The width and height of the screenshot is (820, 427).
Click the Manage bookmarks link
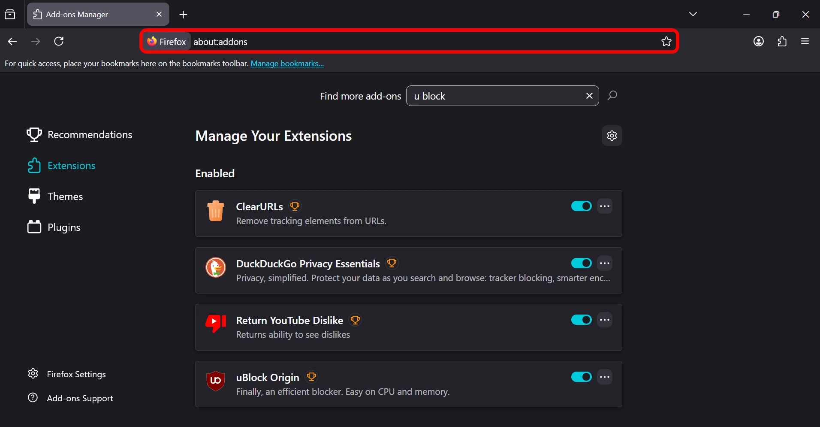coord(287,64)
